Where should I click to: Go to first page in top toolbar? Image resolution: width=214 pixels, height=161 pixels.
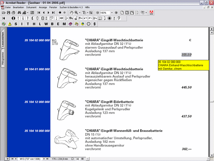(x=39, y=13)
